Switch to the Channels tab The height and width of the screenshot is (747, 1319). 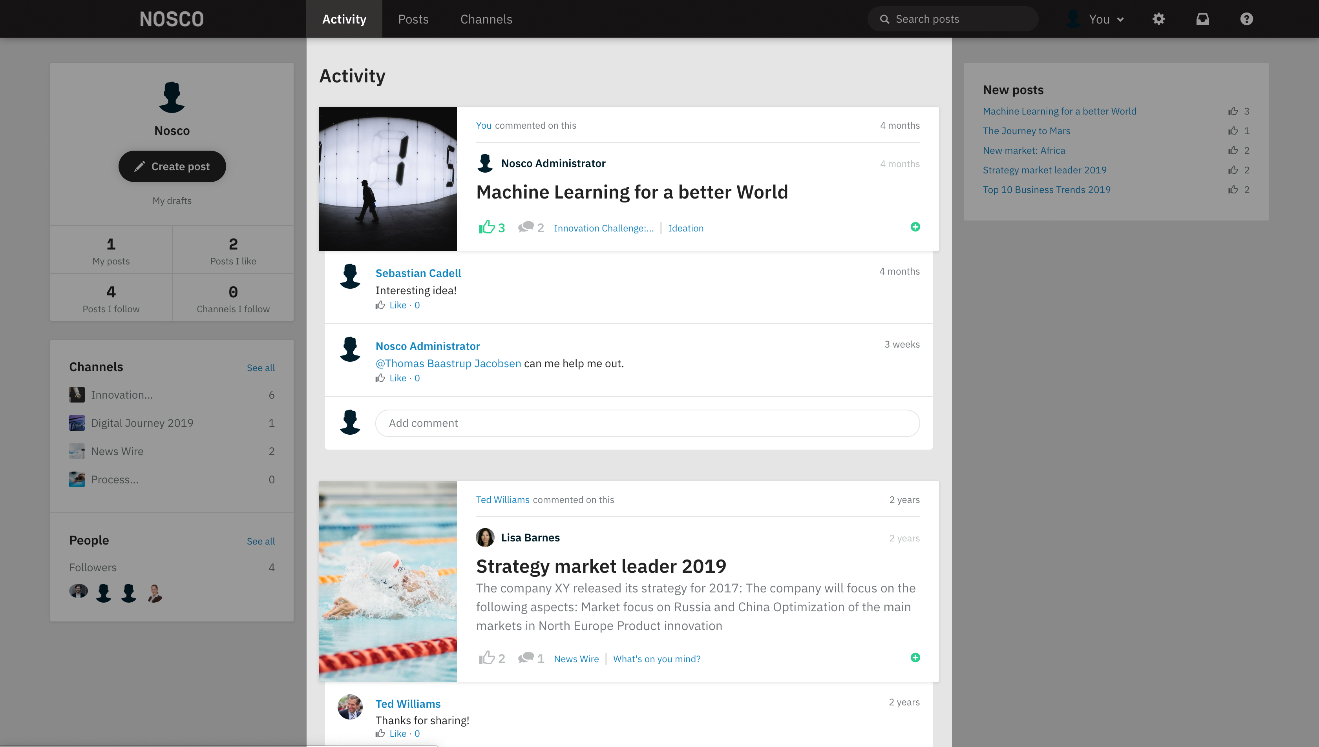coord(486,19)
